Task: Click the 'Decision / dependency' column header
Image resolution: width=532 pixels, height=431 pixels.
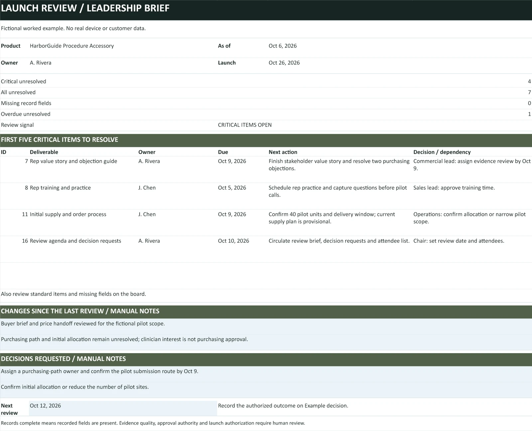Action: coord(442,152)
